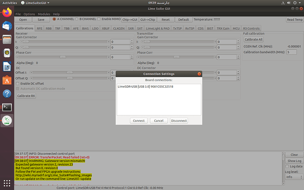Switch to the CLKGEN tab
The height and width of the screenshot is (190, 304).
(119, 28)
